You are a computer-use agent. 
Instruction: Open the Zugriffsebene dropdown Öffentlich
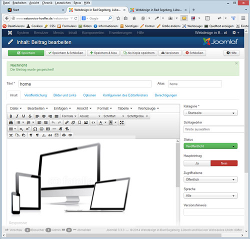[x=210, y=179]
